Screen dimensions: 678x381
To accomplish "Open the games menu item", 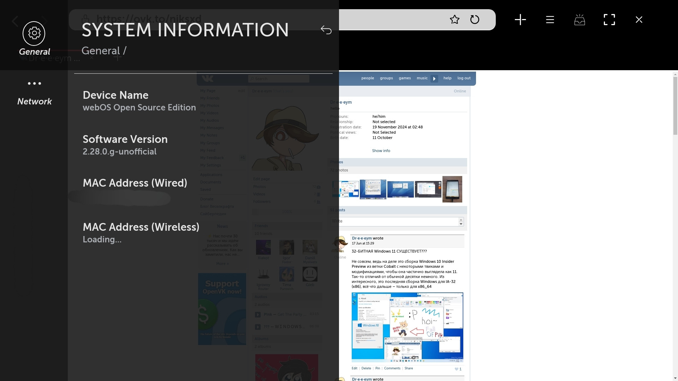I will coord(404,78).
